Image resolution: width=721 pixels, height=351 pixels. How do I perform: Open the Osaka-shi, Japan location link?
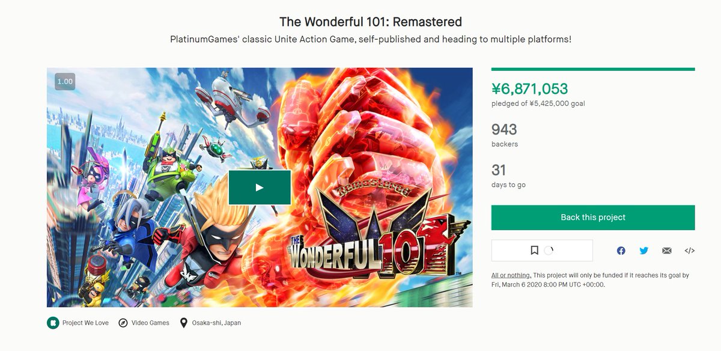click(x=216, y=323)
